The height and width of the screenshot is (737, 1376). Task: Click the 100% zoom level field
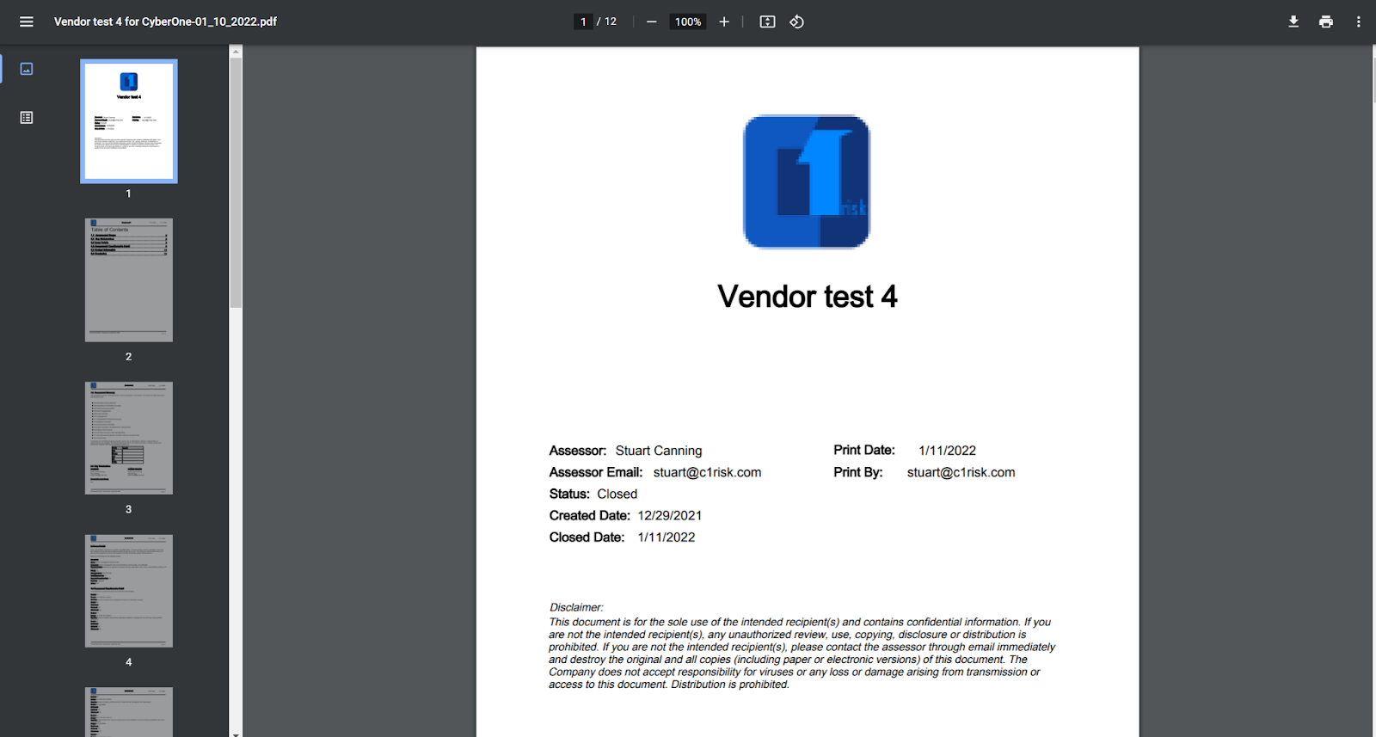click(x=688, y=21)
